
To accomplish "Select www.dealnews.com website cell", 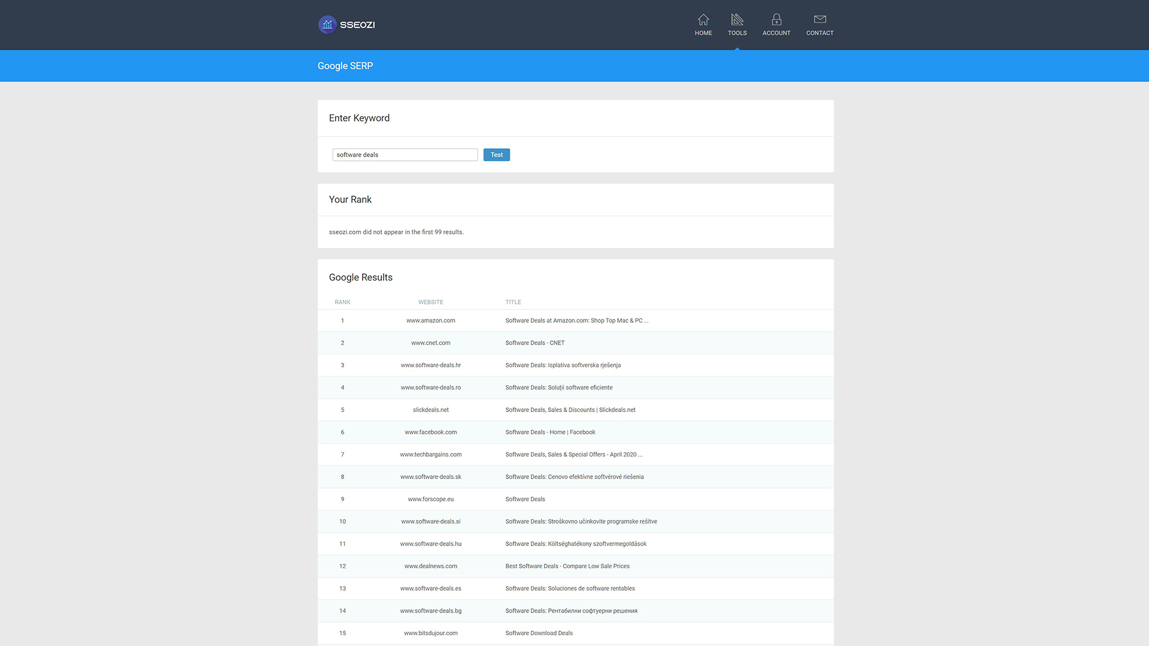I will [x=431, y=566].
